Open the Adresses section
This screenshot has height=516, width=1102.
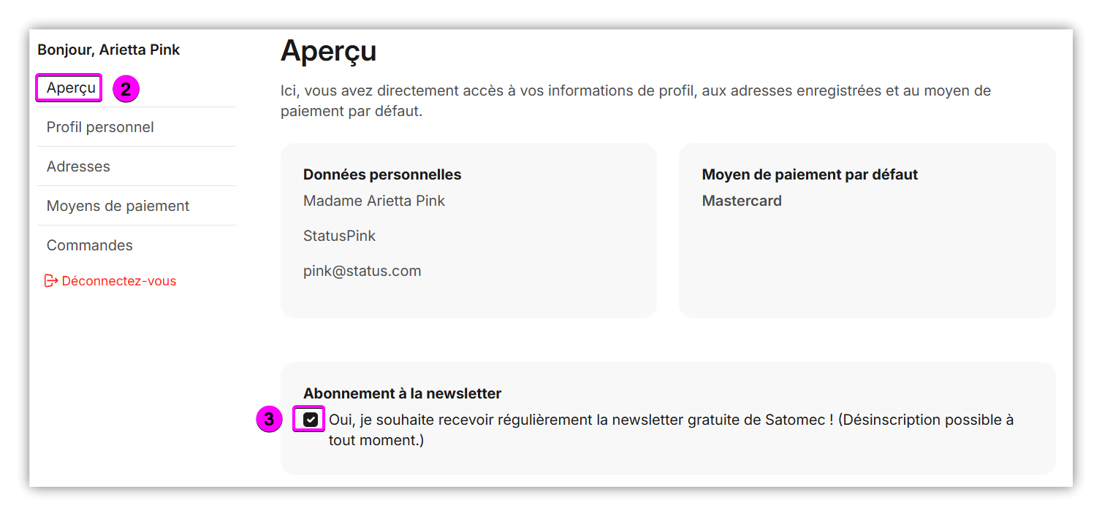[x=78, y=166]
